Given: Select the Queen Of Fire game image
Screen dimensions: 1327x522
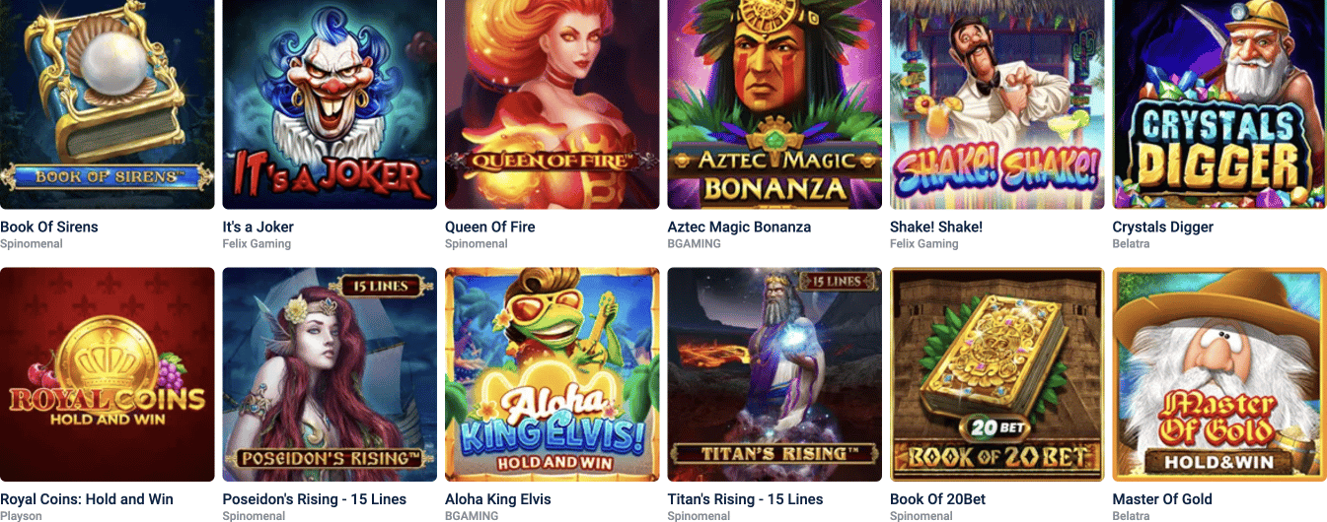Looking at the screenshot, I should tap(553, 102).
